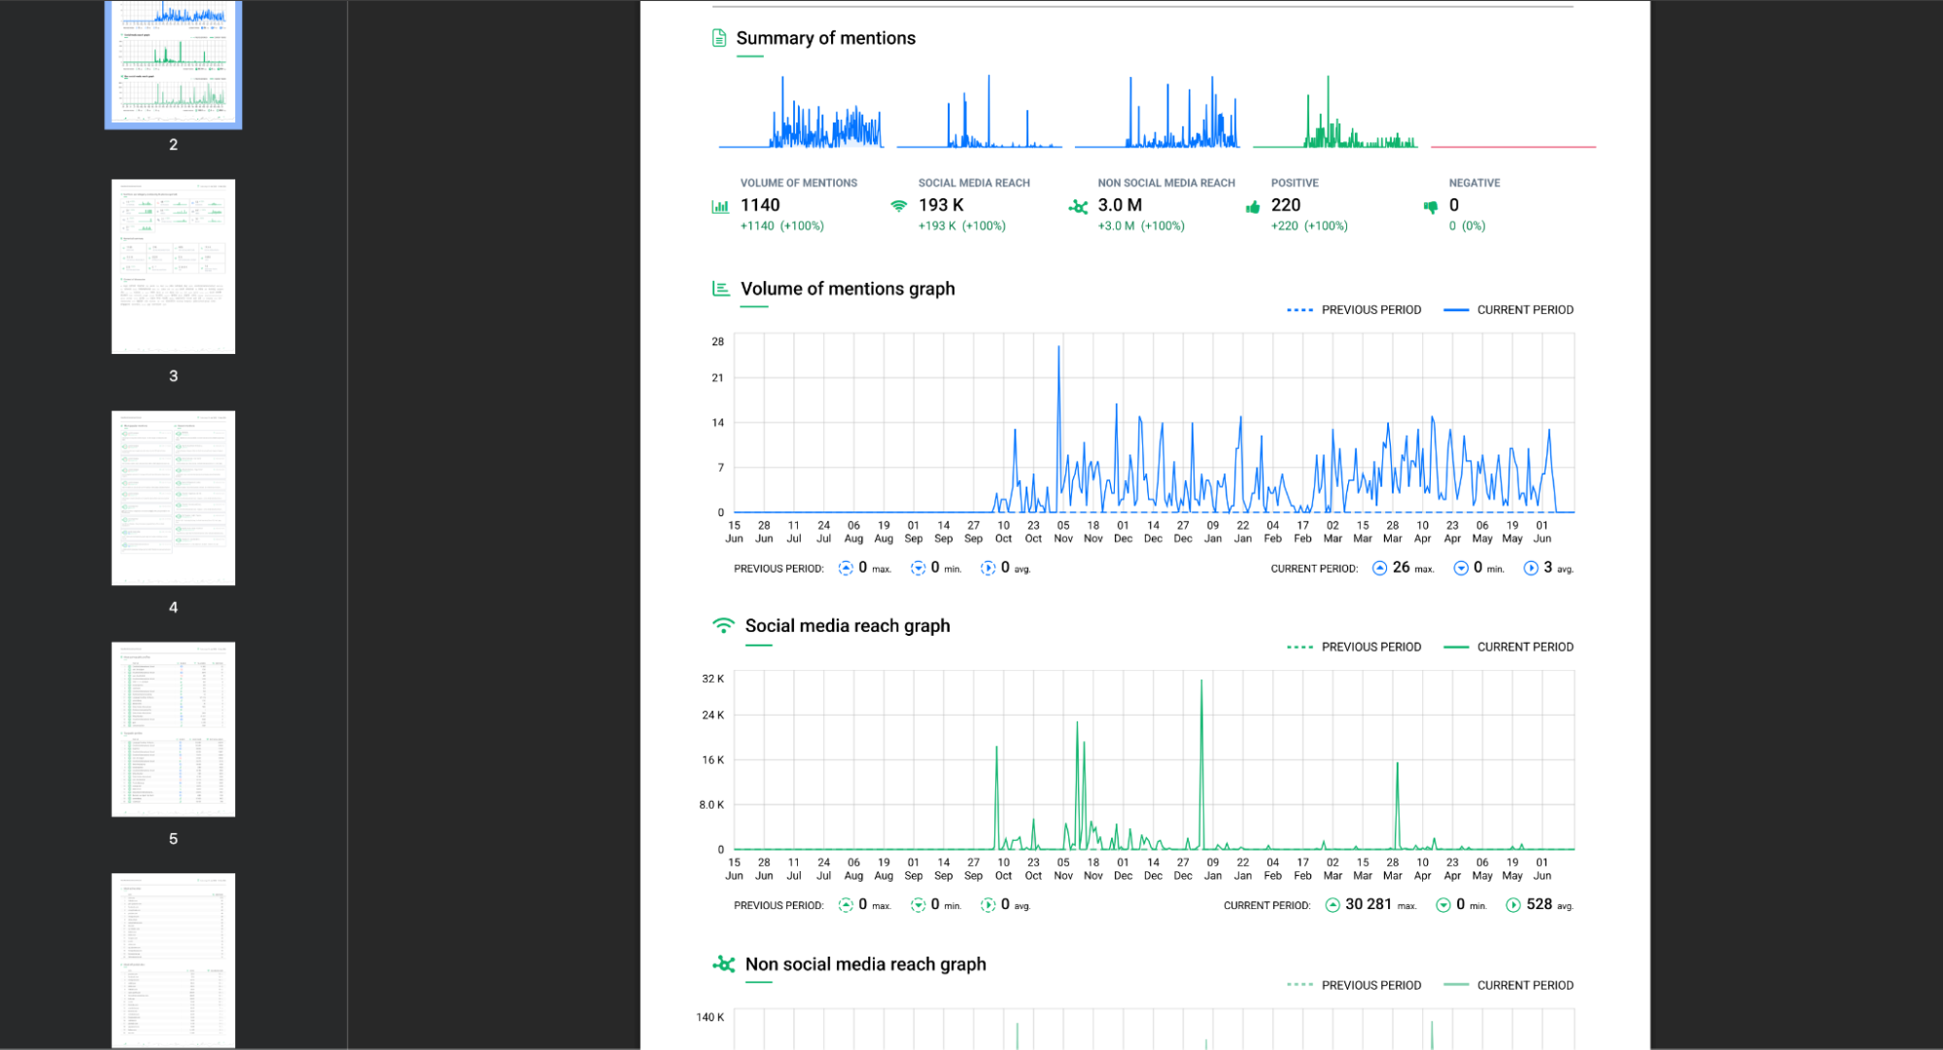This screenshot has height=1050, width=1943.
Task: Click the previous period min icon in social reach graph
Action: (x=918, y=905)
